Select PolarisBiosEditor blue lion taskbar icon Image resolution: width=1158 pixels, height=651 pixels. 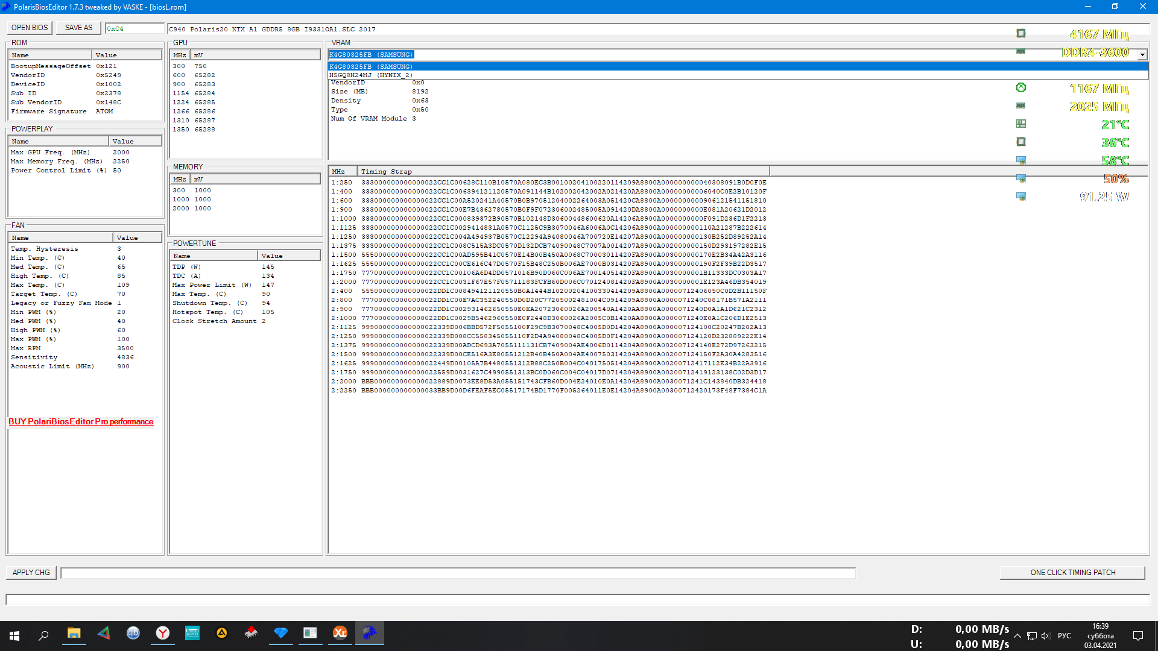coord(370,634)
